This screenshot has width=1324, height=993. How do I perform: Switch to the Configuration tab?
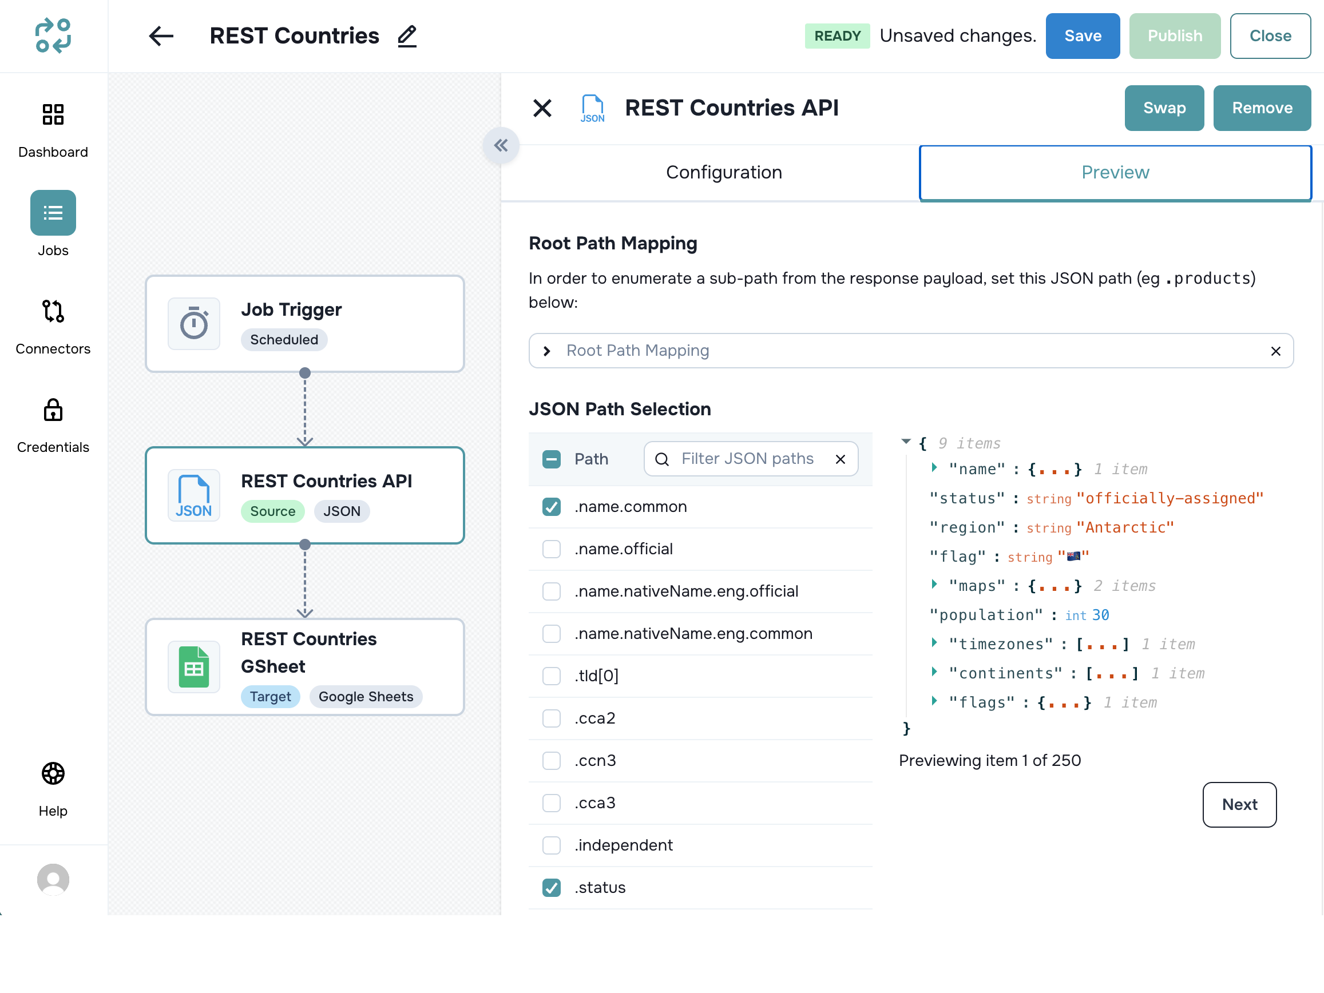point(724,172)
